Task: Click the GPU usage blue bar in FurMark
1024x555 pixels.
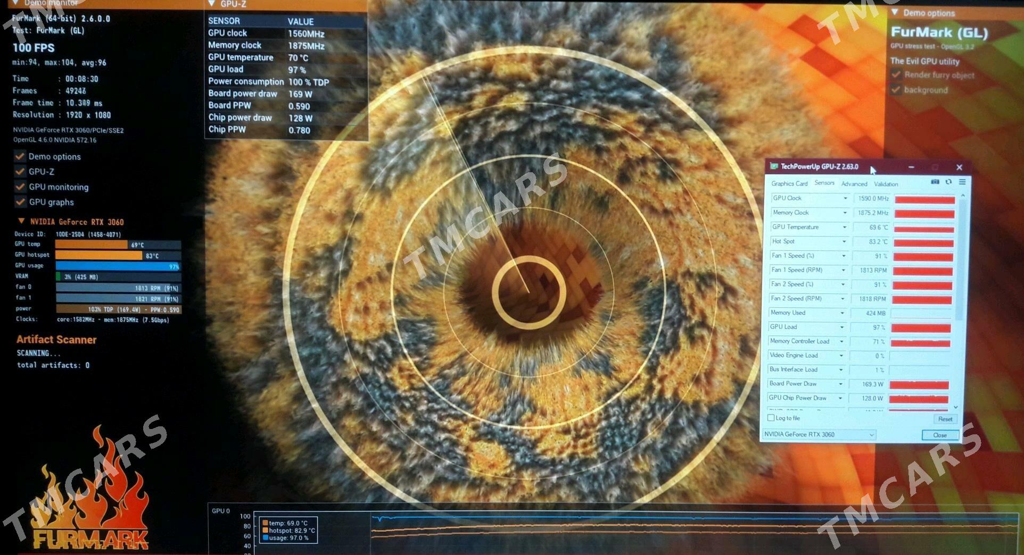Action: point(118,266)
